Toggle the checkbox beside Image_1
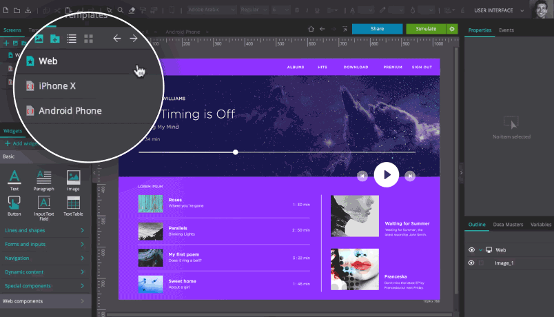The height and width of the screenshot is (317, 554). coord(481,263)
